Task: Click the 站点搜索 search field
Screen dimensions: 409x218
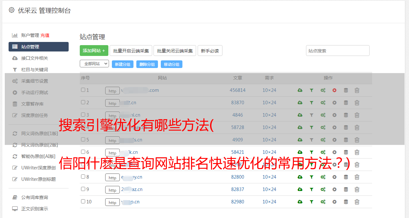Action: 338,51
